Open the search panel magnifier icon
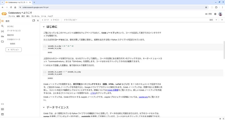This screenshot has width=225, height=120. pos(3,26)
